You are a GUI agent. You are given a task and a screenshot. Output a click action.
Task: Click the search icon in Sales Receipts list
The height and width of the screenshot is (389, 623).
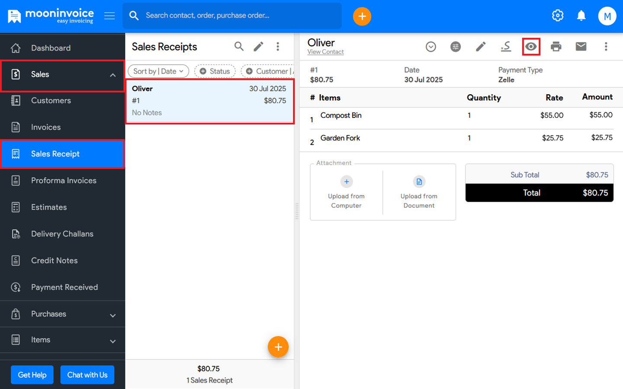(239, 47)
